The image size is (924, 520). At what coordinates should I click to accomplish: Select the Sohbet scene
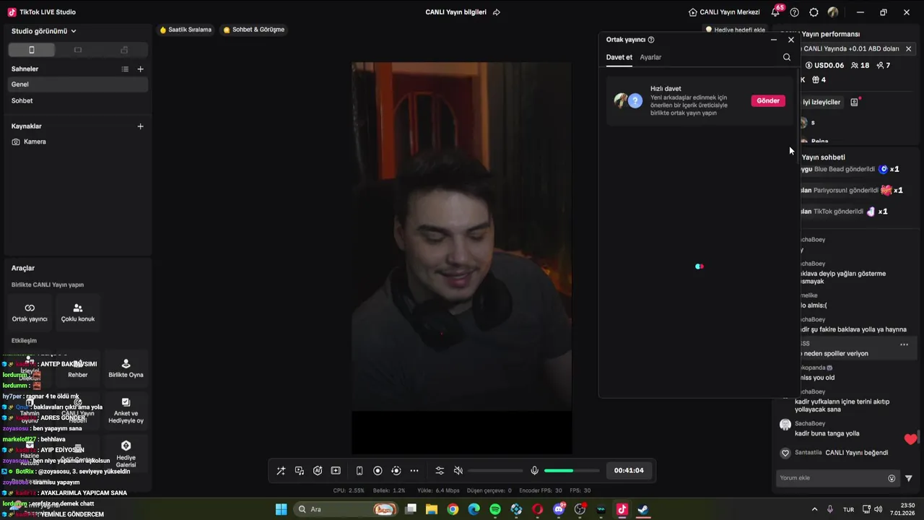point(78,100)
